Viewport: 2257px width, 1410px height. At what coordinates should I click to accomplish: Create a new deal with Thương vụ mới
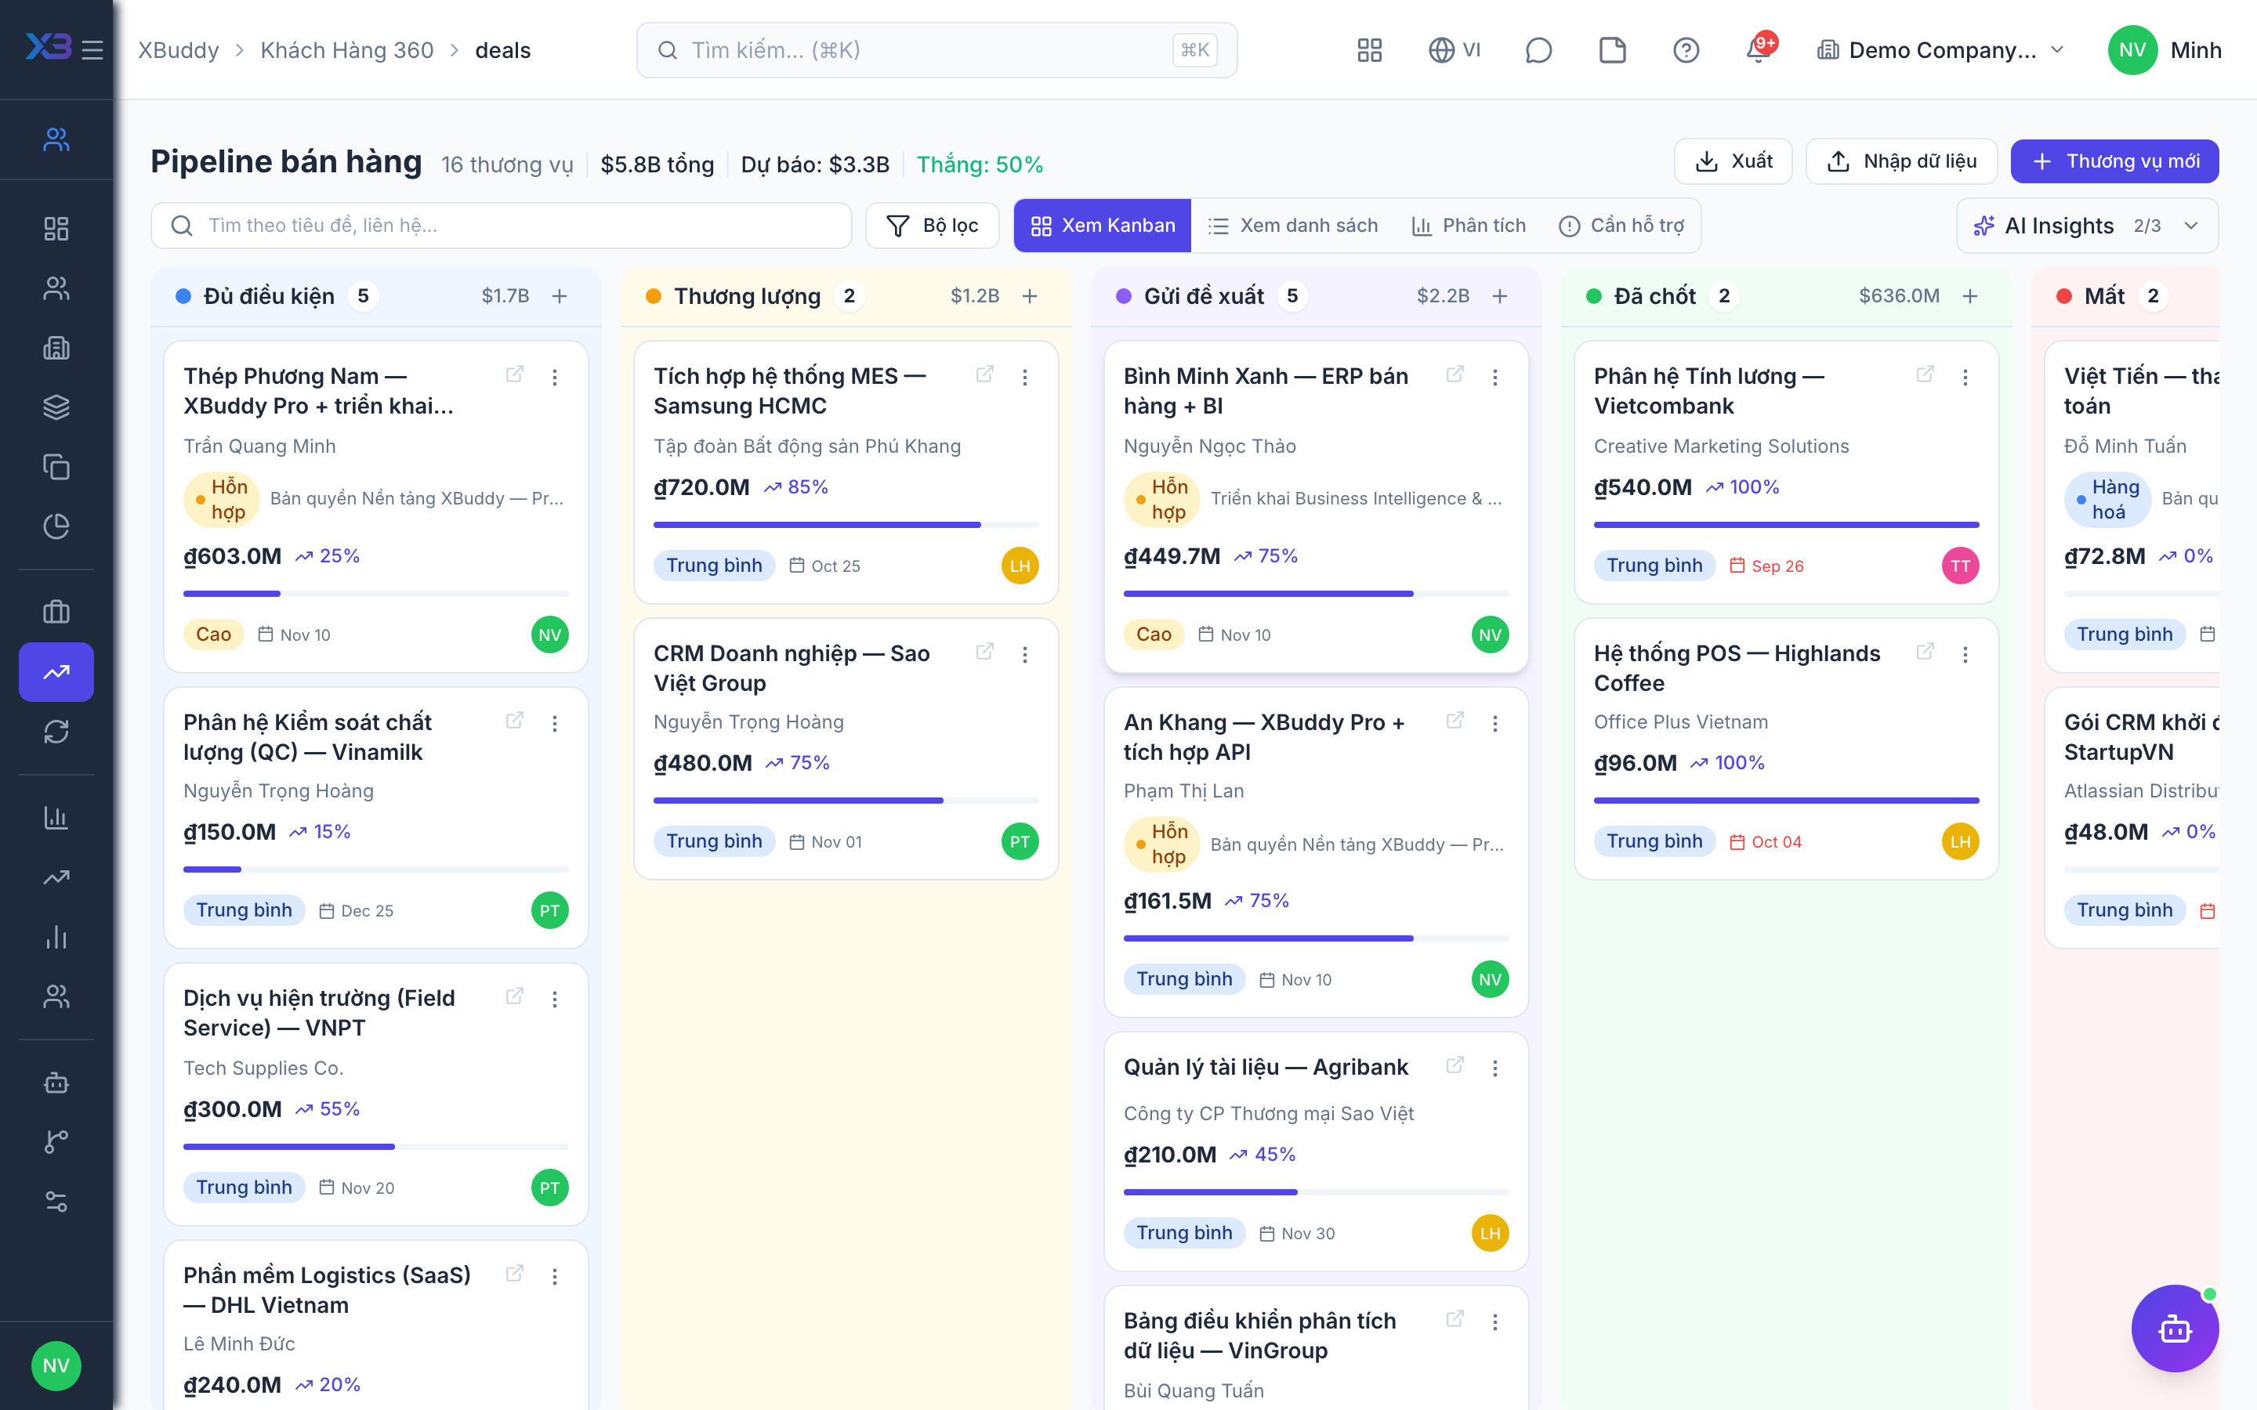coord(2114,161)
